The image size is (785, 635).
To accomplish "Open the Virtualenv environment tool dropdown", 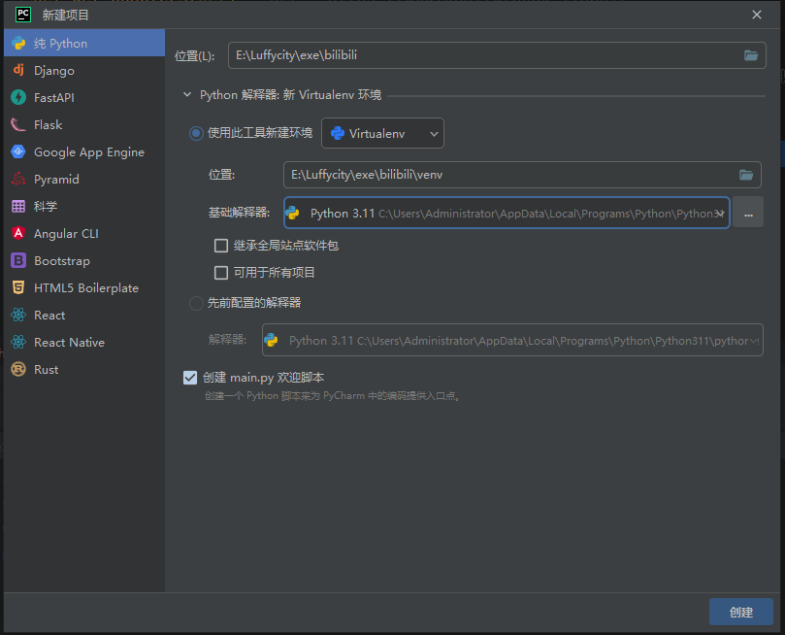I will 382,133.
